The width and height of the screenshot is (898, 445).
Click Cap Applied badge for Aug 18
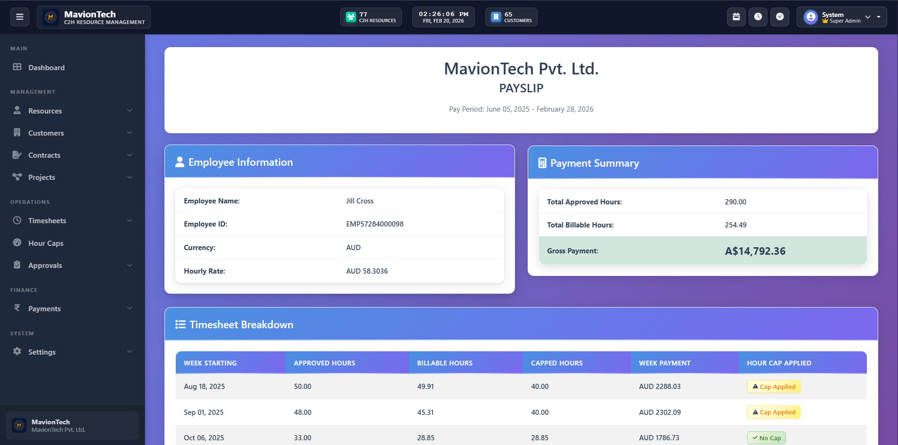(x=774, y=387)
